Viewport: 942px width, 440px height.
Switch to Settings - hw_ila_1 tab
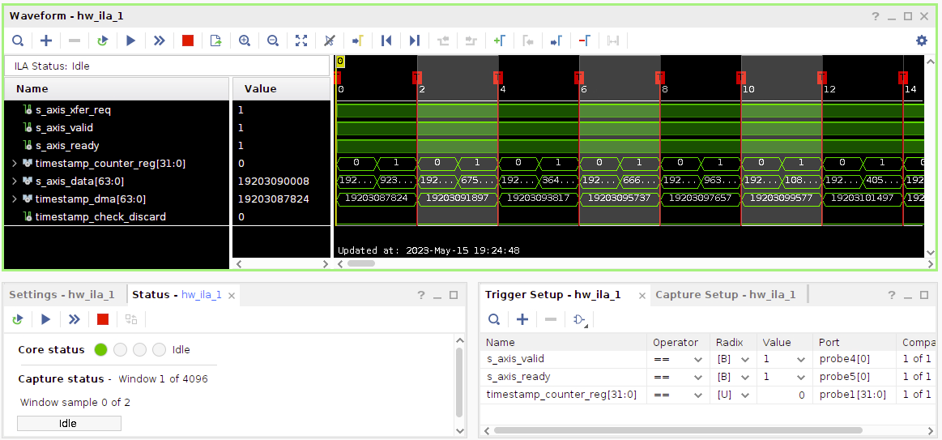[x=62, y=295]
